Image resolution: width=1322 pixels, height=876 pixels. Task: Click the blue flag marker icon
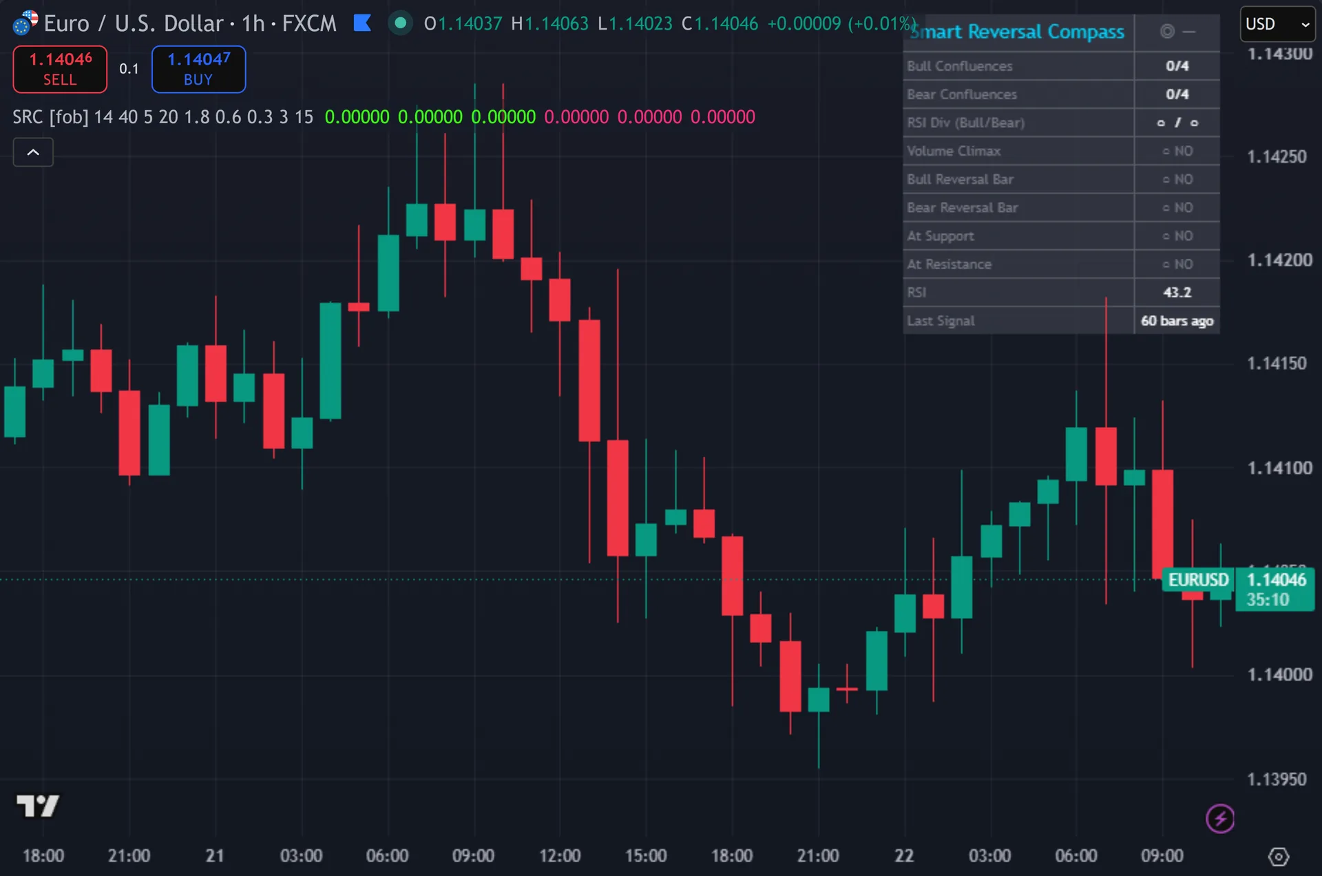[x=362, y=23]
